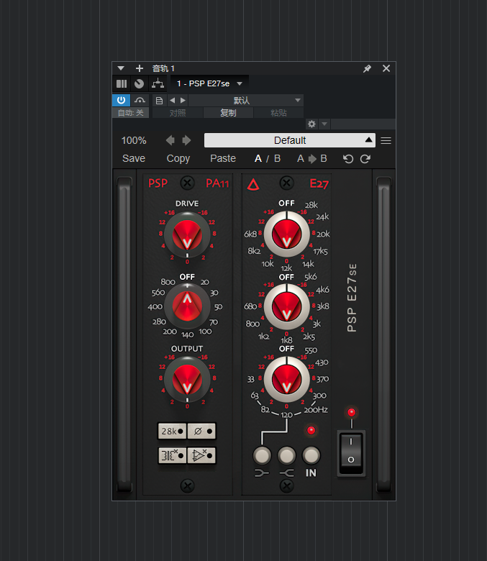
Task: Open the Default preset dropdown
Action: pos(289,140)
